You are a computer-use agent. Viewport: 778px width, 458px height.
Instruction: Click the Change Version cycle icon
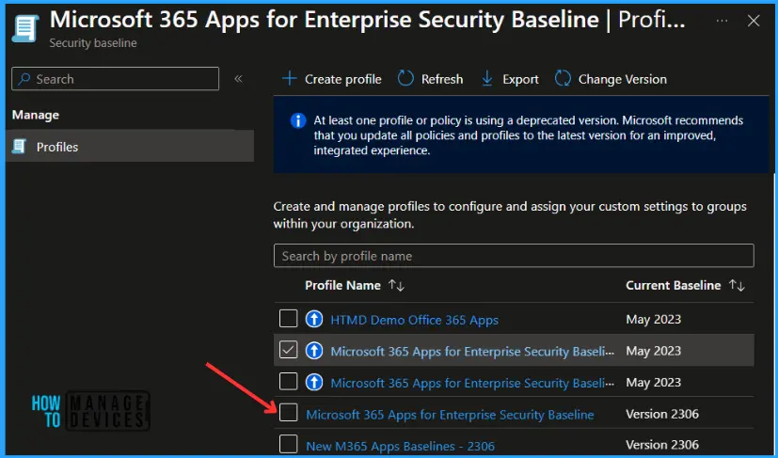coord(563,78)
